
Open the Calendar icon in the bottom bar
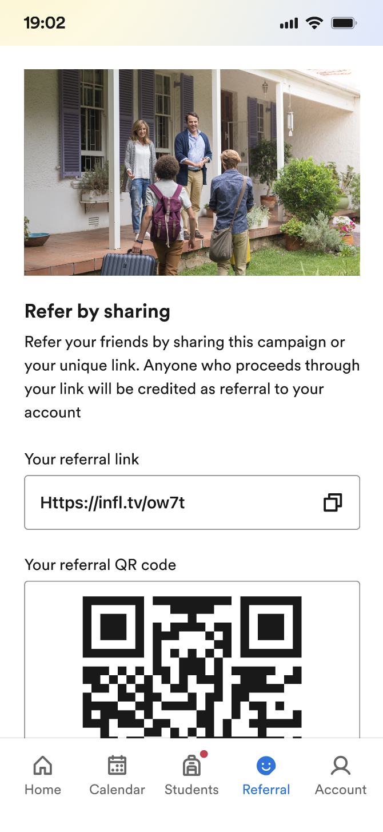click(117, 765)
